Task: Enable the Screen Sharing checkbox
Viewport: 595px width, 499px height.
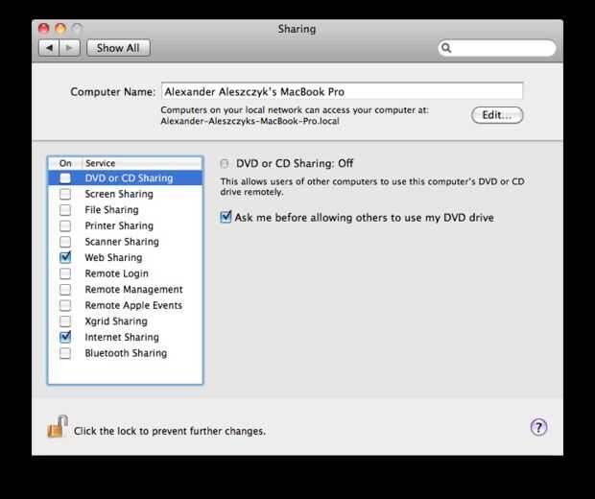Action: [x=65, y=194]
